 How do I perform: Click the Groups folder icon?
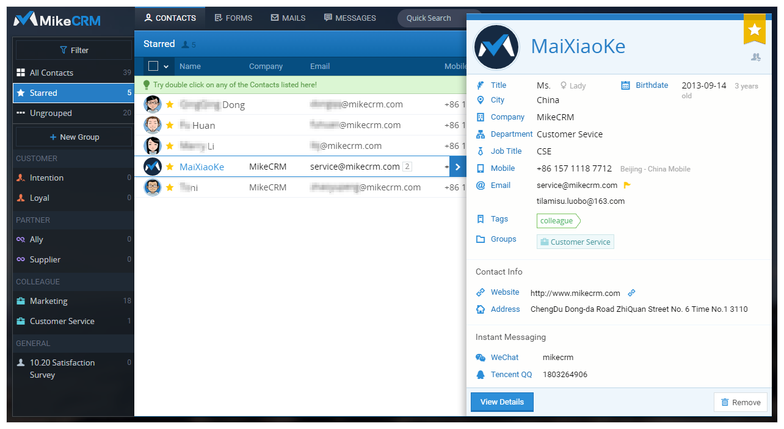coord(481,239)
